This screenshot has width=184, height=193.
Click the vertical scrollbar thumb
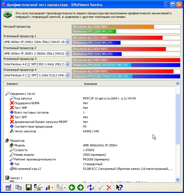coord(177,119)
